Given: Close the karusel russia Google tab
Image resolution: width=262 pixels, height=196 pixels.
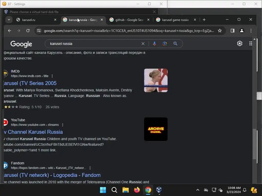Looking at the screenshot, I should [x=102, y=20].
